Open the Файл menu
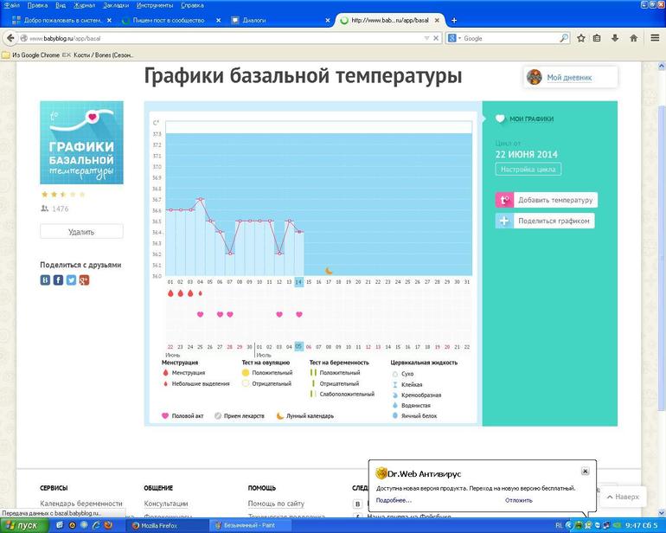Viewport: 666px width, 533px height. pyautogui.click(x=11, y=5)
